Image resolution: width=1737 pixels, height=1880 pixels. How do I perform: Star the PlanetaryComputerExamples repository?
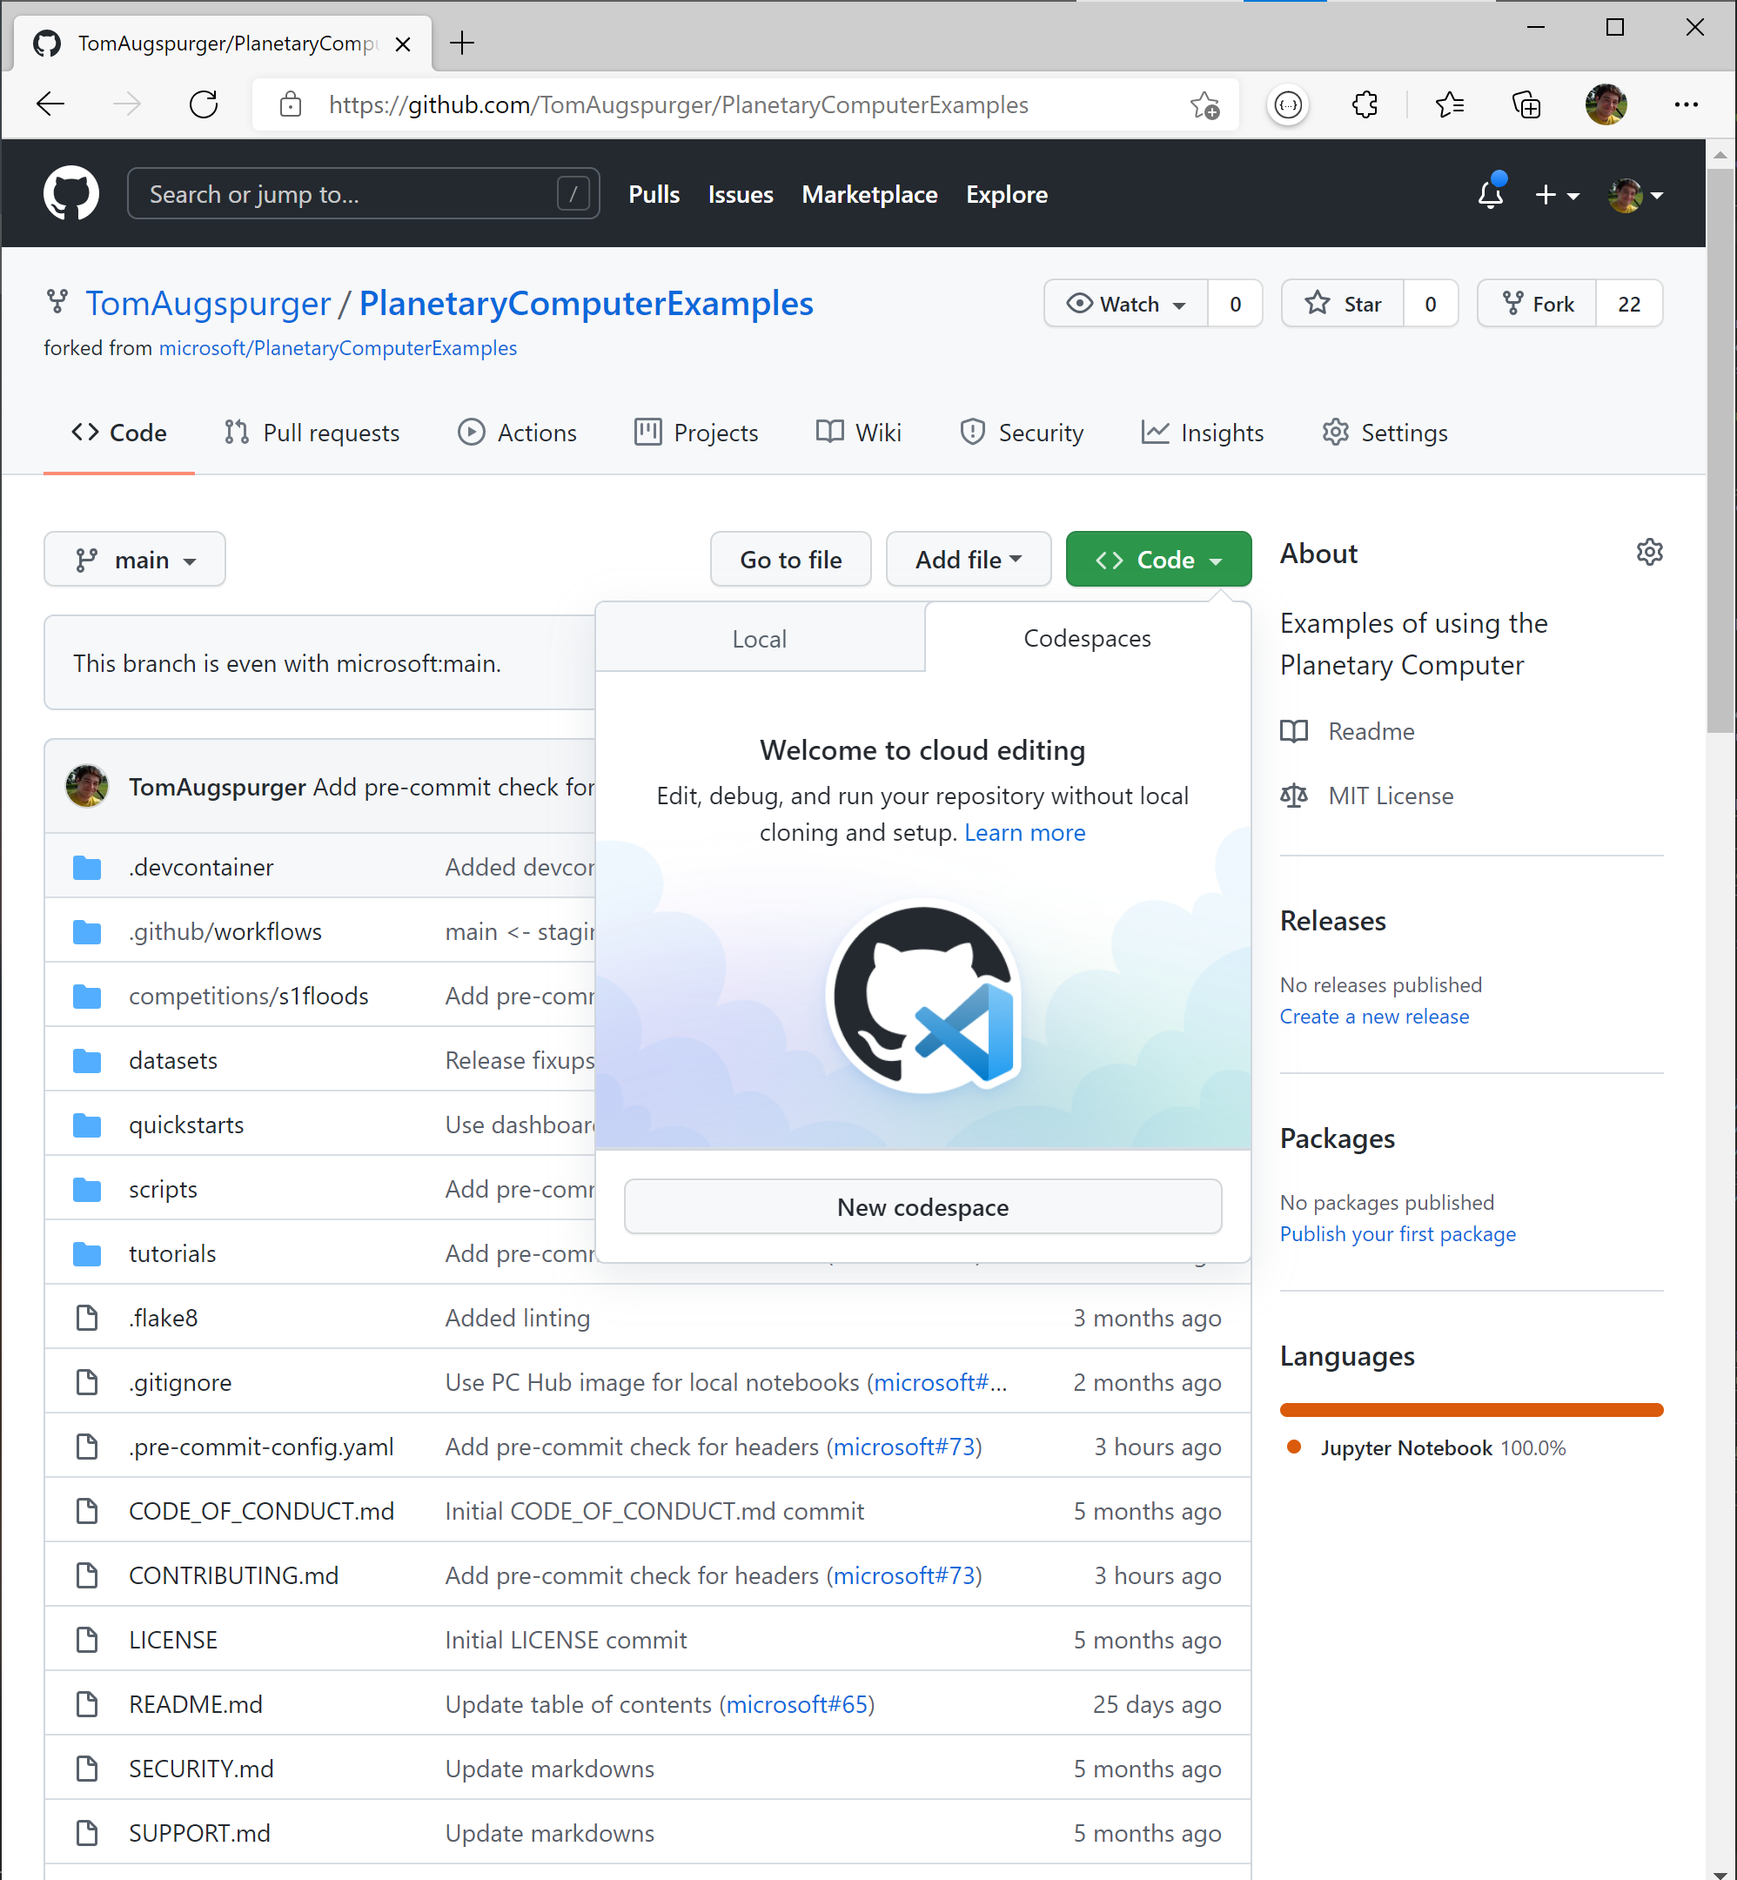click(x=1345, y=303)
